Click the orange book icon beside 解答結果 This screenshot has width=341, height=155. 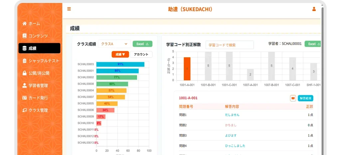(x=293, y=98)
